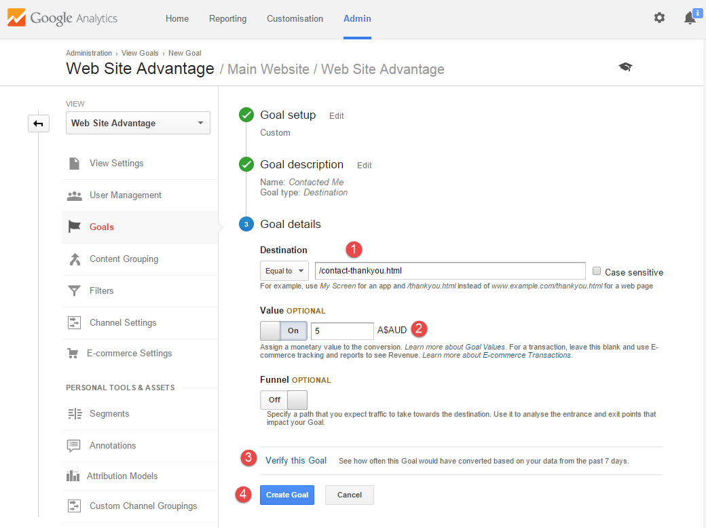The width and height of the screenshot is (706, 528).
Task: Click the graduation cap help icon
Action: click(x=625, y=67)
